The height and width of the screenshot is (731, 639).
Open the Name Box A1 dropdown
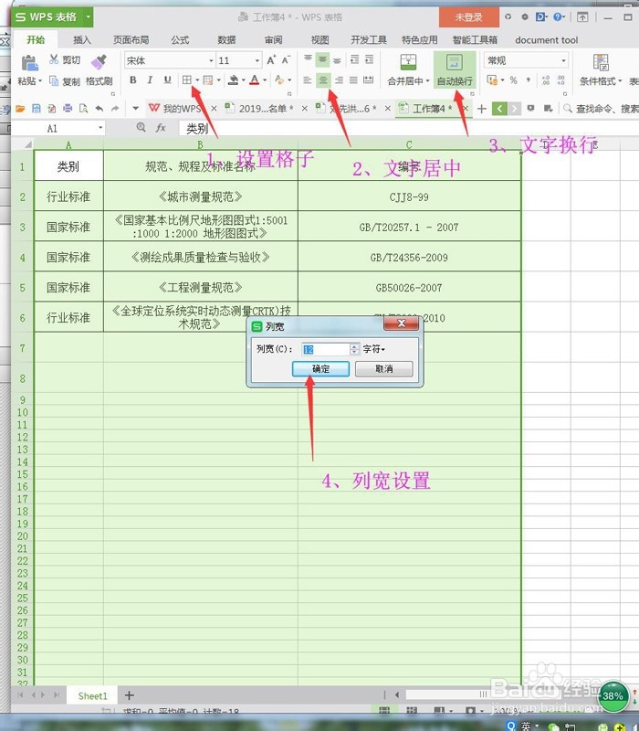[x=100, y=128]
